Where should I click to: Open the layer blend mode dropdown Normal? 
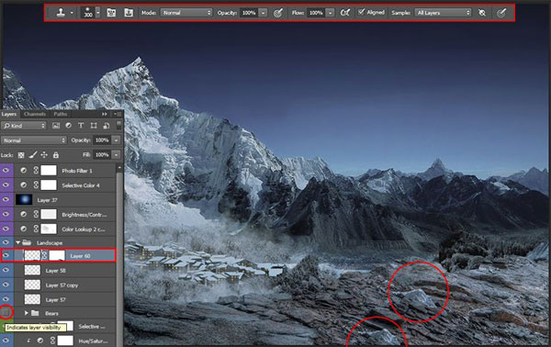34,140
